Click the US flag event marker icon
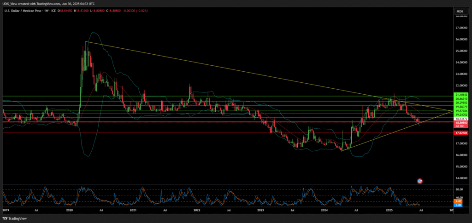This screenshot has height=223, width=472. [x=419, y=181]
